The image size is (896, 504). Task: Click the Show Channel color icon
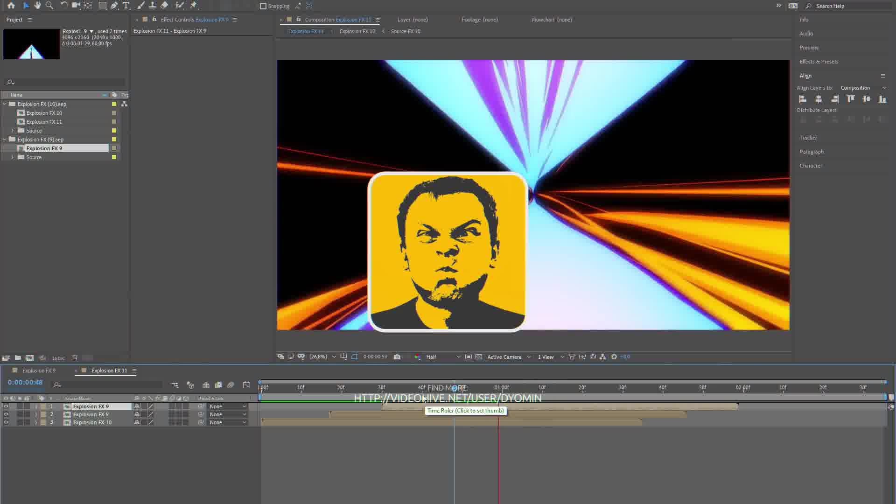418,357
